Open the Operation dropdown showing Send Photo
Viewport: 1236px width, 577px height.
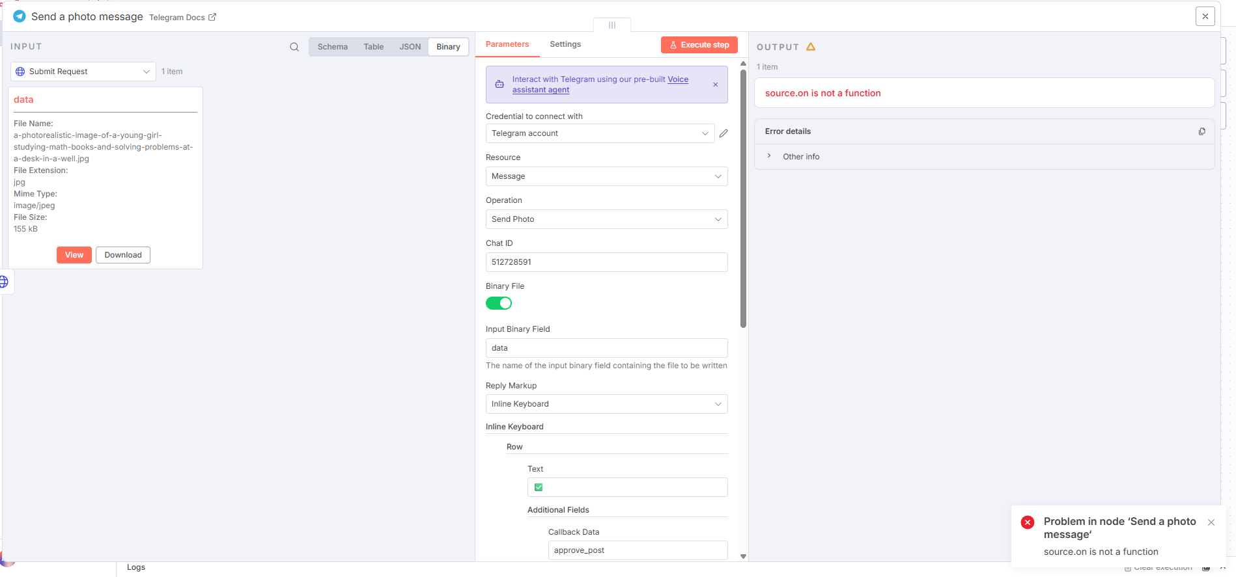pyautogui.click(x=606, y=219)
